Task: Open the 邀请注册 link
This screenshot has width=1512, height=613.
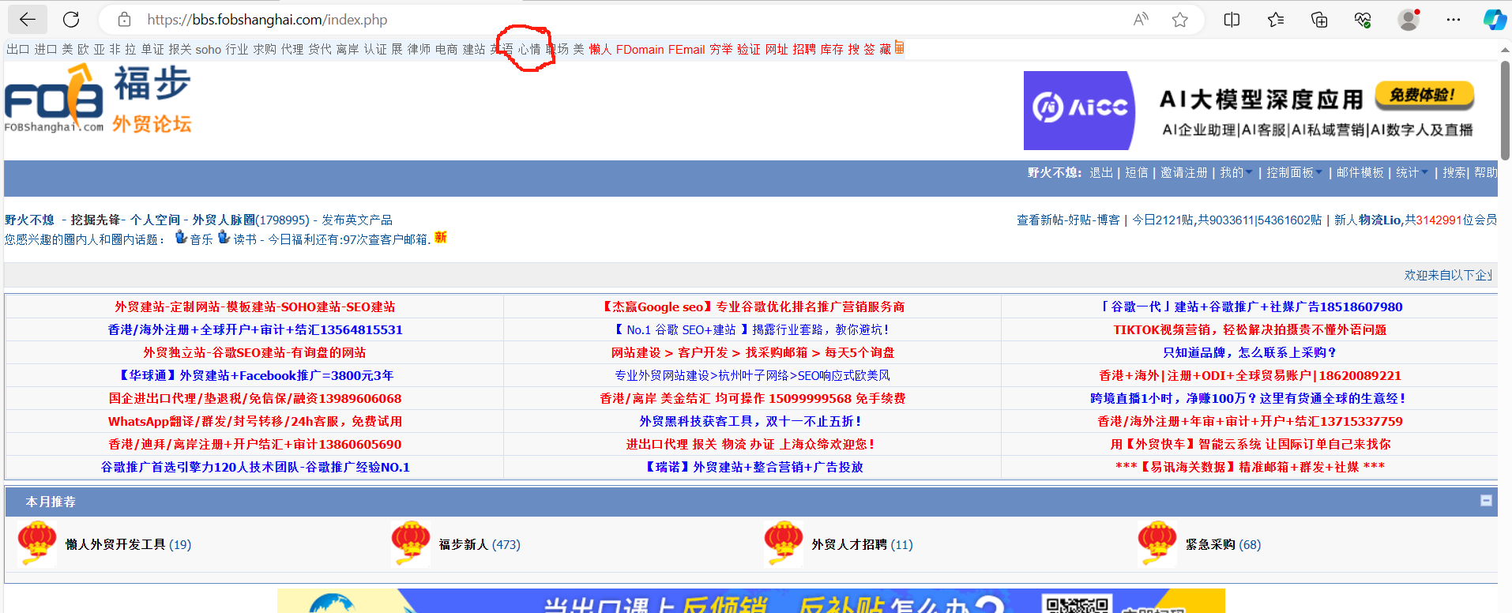Action: [x=1184, y=172]
